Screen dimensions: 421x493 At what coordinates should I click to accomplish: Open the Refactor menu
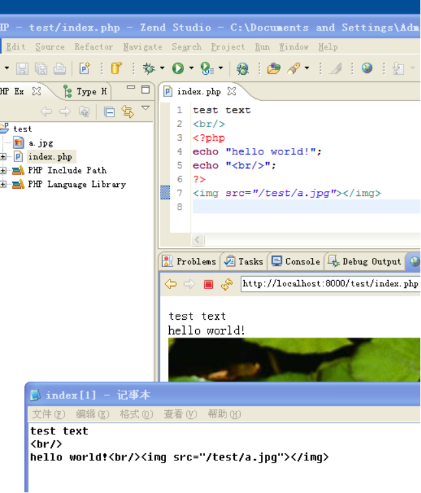point(94,47)
